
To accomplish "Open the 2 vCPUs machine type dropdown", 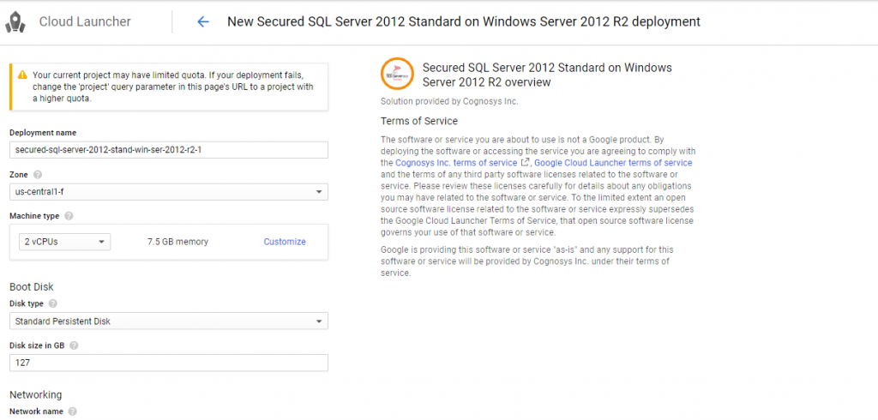I will (x=65, y=242).
